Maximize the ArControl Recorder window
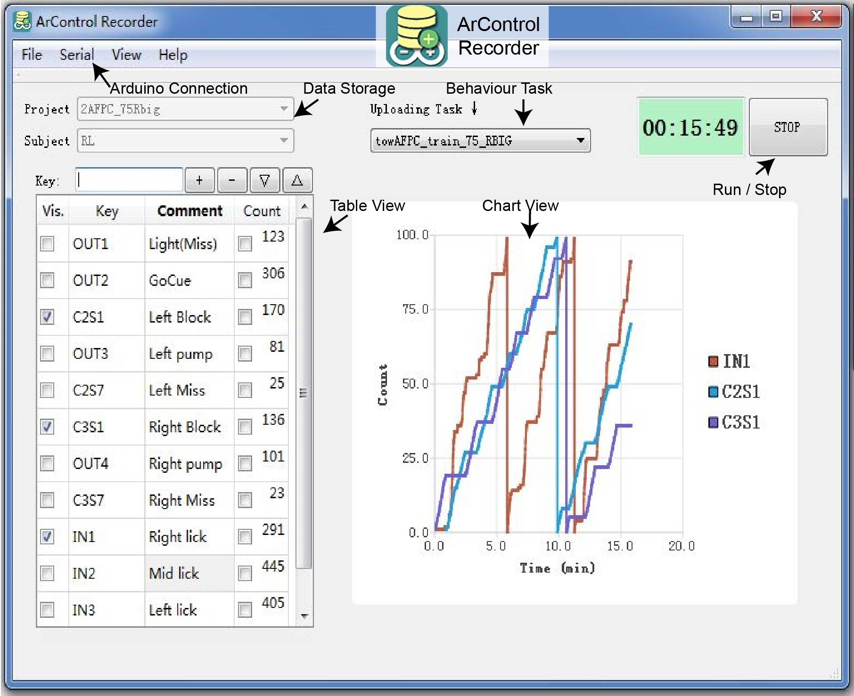The image size is (854, 696). 775,17
